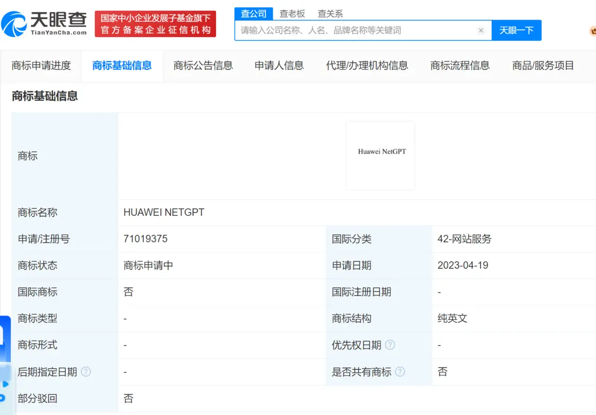
Task: Switch to 查关系 search mode
Action: (x=330, y=14)
